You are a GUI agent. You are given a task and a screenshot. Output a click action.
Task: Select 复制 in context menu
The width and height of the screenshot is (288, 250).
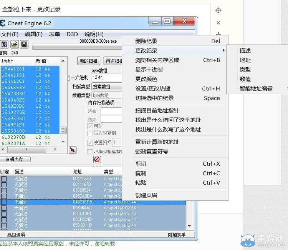(175, 173)
